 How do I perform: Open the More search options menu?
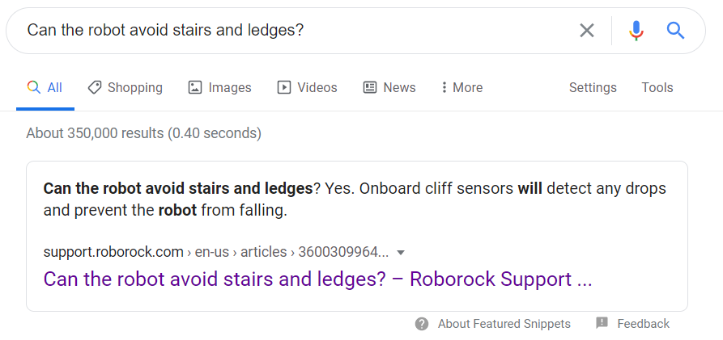pos(461,87)
